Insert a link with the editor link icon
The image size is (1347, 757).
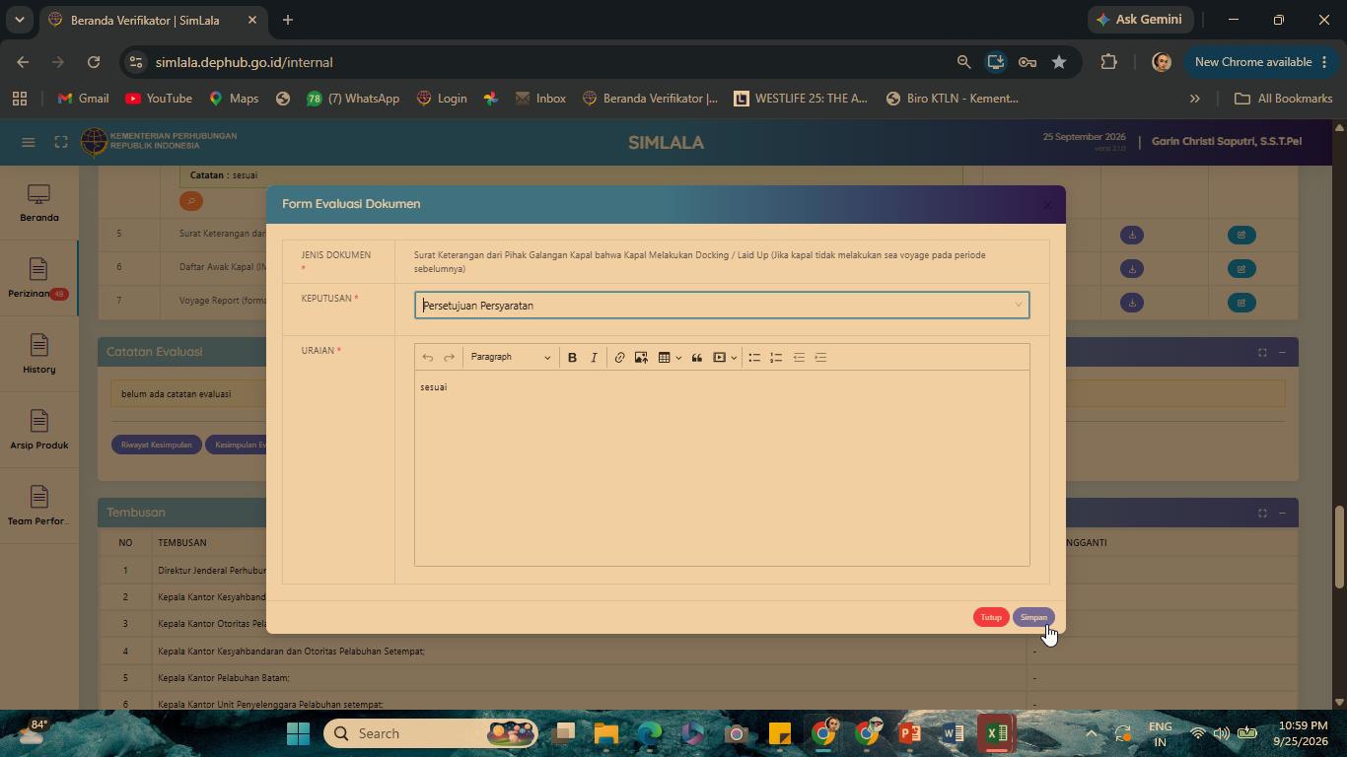coord(619,357)
